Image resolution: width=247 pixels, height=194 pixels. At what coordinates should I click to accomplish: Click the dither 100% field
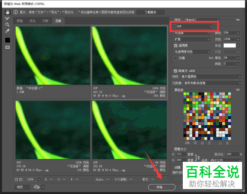click(x=230, y=39)
